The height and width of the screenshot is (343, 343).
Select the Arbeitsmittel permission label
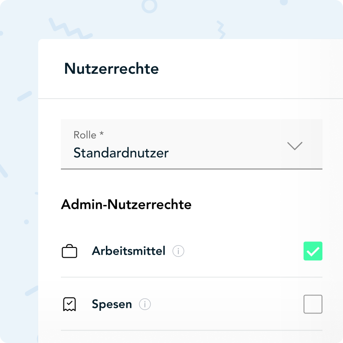point(128,251)
